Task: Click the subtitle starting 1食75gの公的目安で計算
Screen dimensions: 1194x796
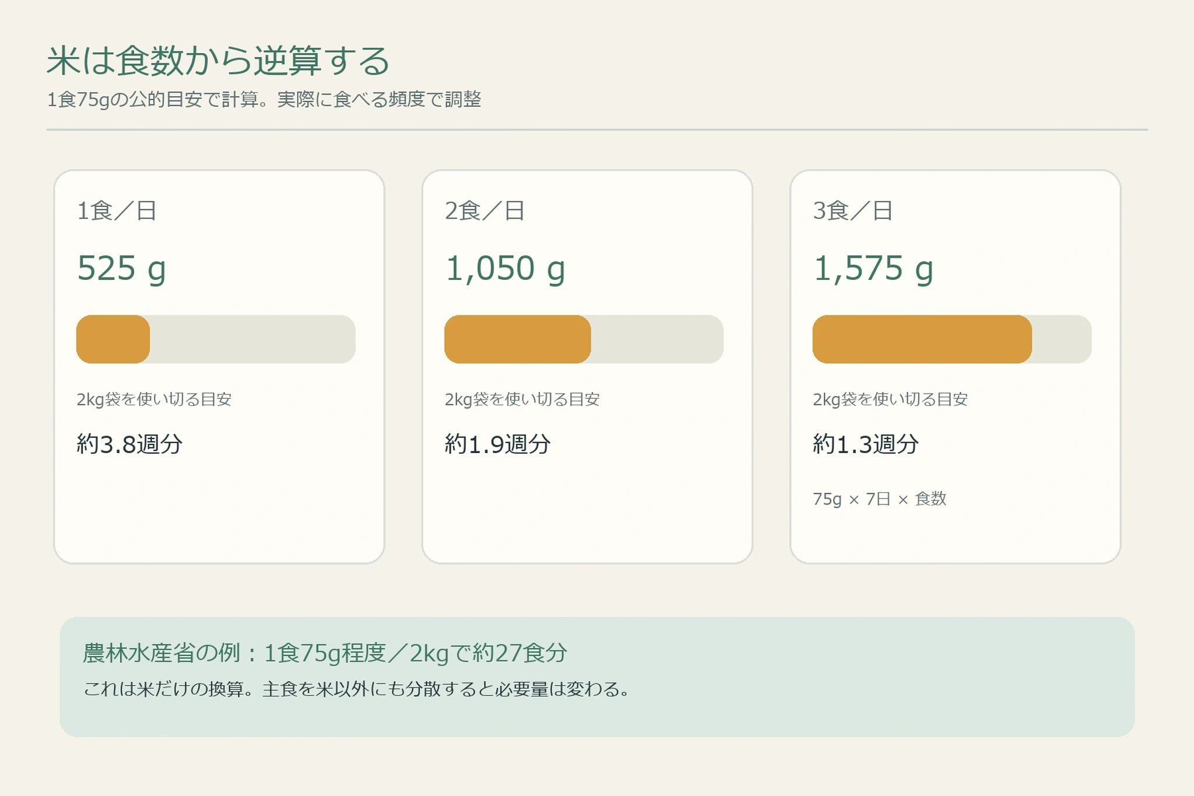Action: (264, 100)
